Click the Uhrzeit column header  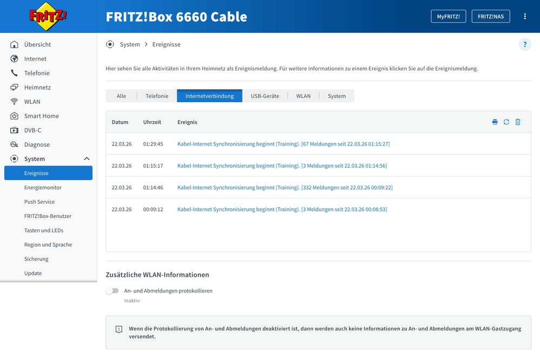click(152, 122)
